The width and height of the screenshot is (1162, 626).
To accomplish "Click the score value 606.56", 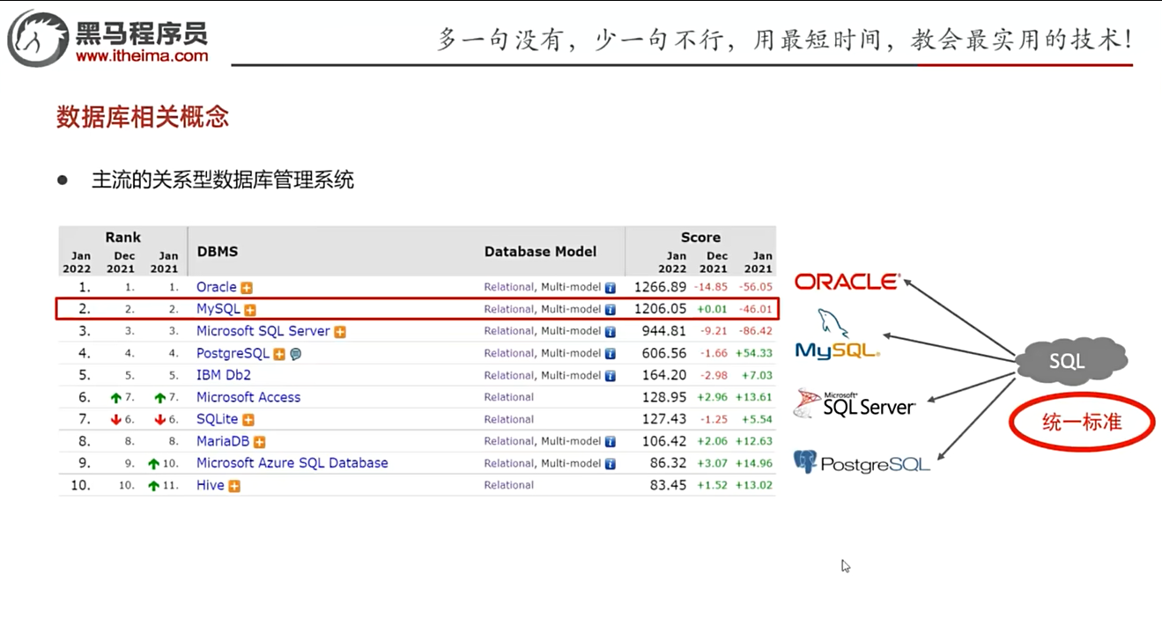I will point(665,353).
